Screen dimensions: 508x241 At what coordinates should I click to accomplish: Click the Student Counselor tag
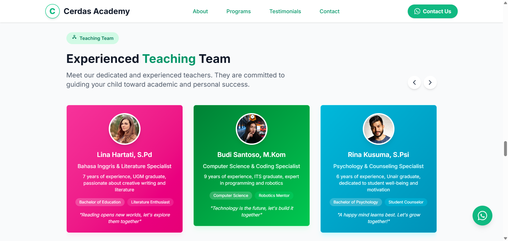(406, 202)
